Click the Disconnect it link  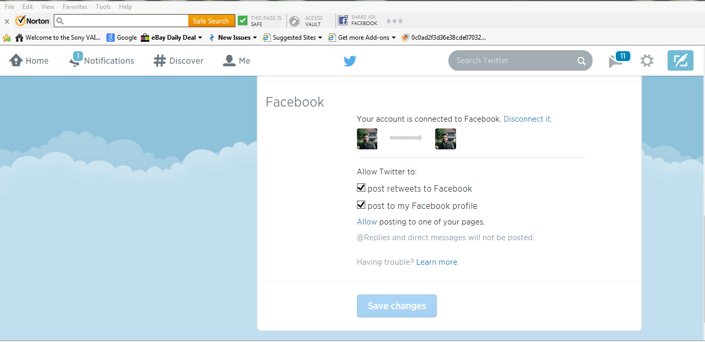click(527, 119)
